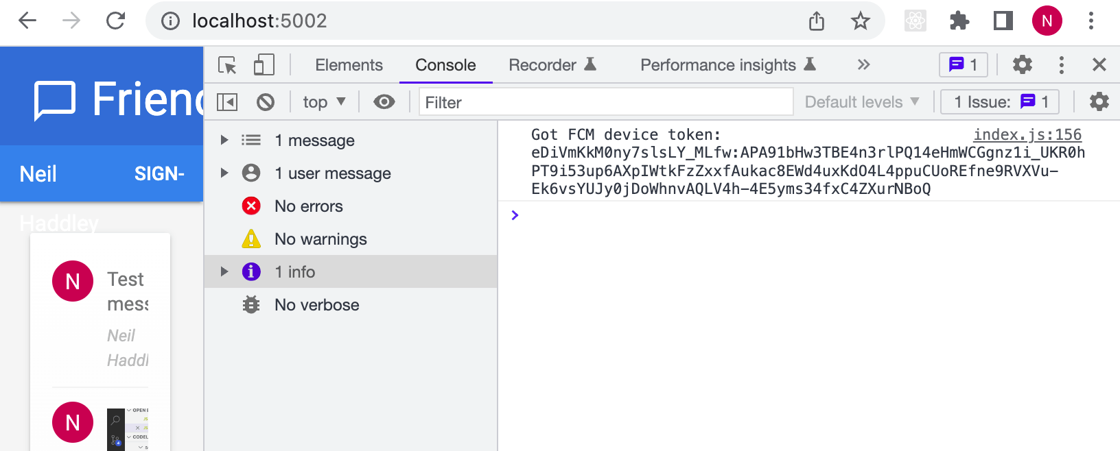Click the live expression eye icon
The height and width of the screenshot is (451, 1120).
tap(384, 102)
